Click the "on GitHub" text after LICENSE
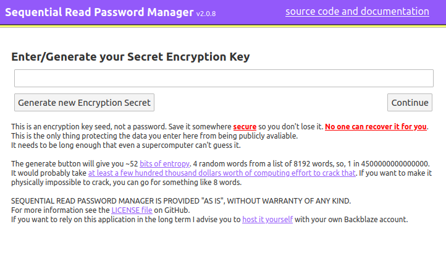Screen dimensions: 446x263 point(172,210)
